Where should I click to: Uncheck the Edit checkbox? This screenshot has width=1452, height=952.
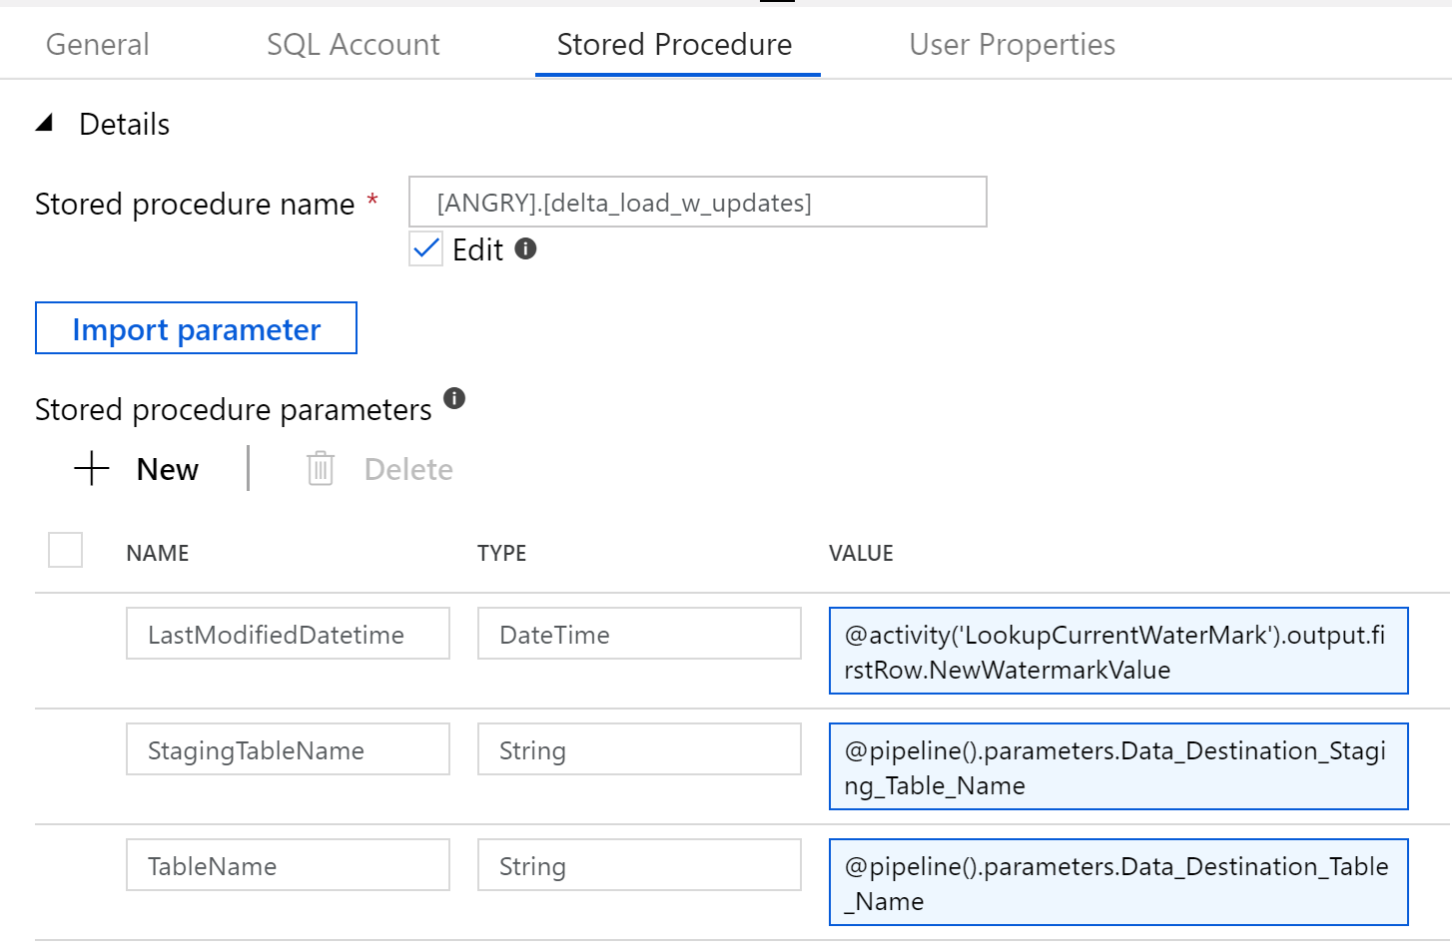(x=426, y=248)
